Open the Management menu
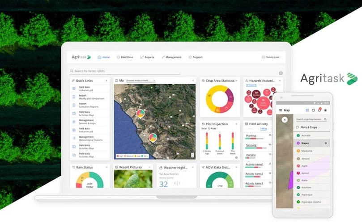 [171, 57]
